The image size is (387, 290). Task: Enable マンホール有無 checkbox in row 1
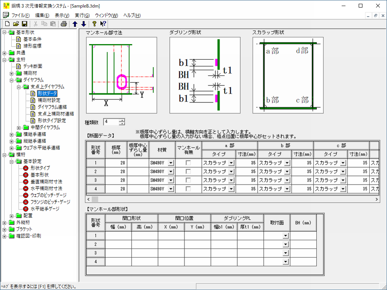click(x=188, y=163)
